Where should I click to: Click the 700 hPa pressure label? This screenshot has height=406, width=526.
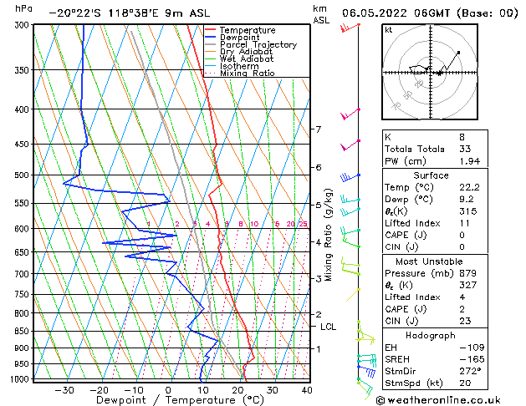(24, 274)
